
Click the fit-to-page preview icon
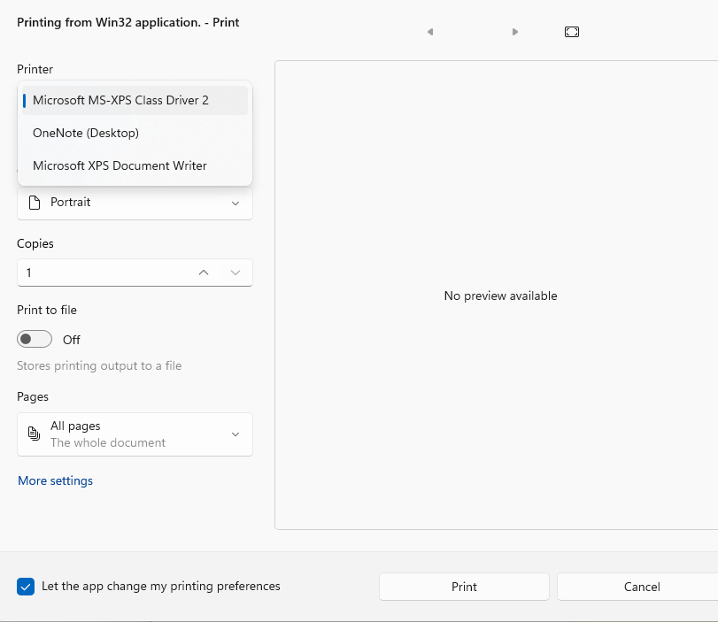[572, 32]
